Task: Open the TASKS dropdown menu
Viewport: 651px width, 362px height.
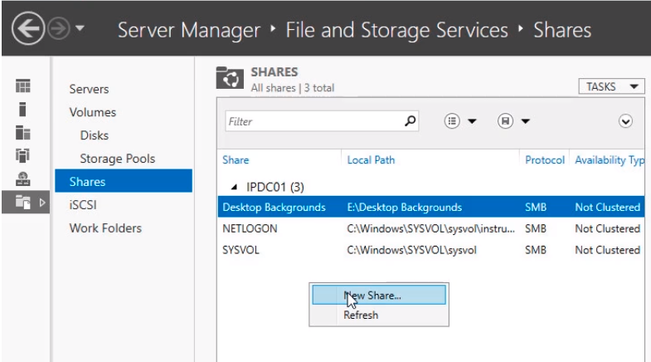Action: tap(611, 86)
